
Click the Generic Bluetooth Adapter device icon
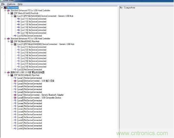coord(15,95)
